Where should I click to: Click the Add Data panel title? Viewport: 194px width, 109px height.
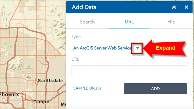point(84,7)
